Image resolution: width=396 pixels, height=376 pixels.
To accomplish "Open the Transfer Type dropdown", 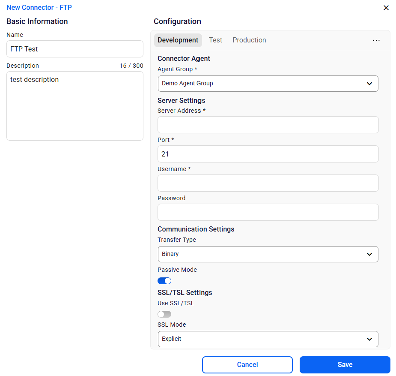I will [x=268, y=254].
